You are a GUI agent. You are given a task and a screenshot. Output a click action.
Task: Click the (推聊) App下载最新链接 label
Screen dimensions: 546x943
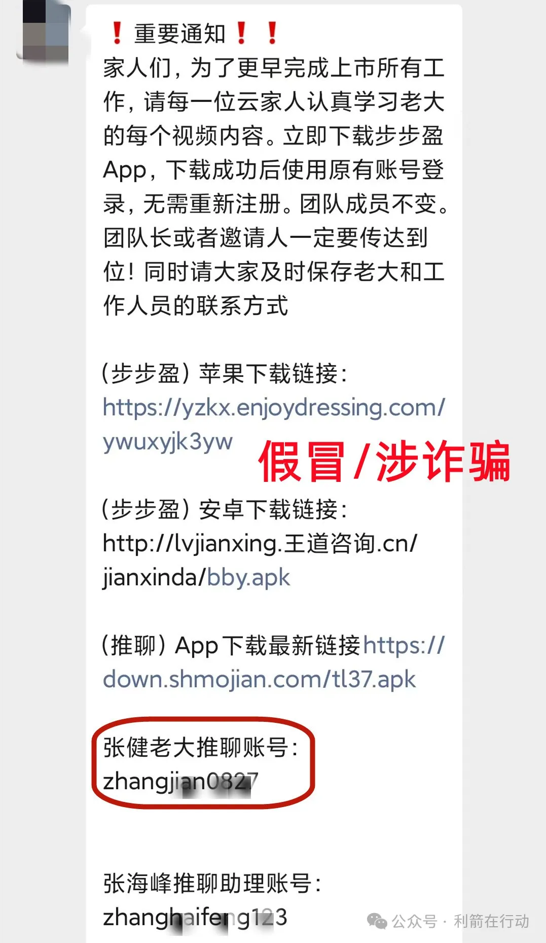pos(231,646)
